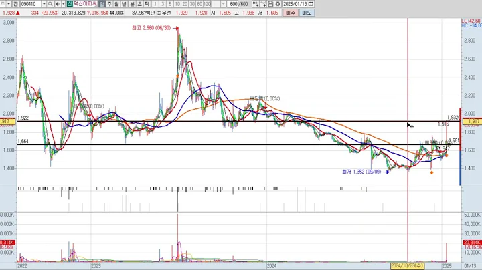Click the 2024 year axis label

coord(272,266)
